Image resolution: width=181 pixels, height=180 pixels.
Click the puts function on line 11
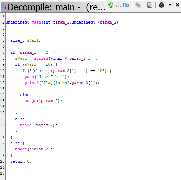click(x=29, y=77)
